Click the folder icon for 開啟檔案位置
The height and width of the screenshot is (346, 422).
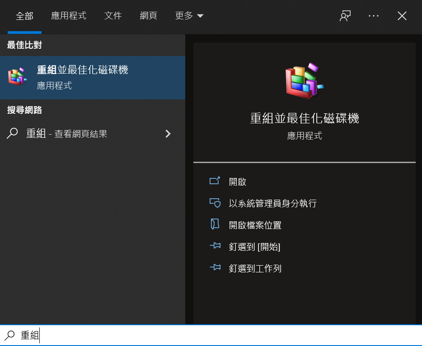(x=215, y=224)
